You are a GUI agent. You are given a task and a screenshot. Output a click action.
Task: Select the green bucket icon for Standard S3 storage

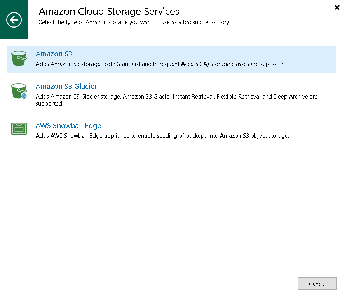19,58
